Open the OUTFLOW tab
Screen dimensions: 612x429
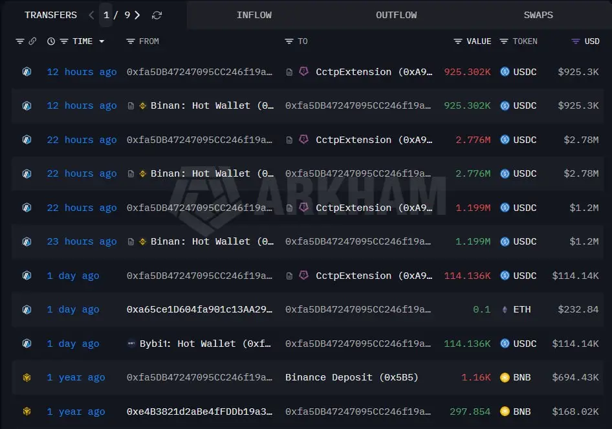click(396, 15)
